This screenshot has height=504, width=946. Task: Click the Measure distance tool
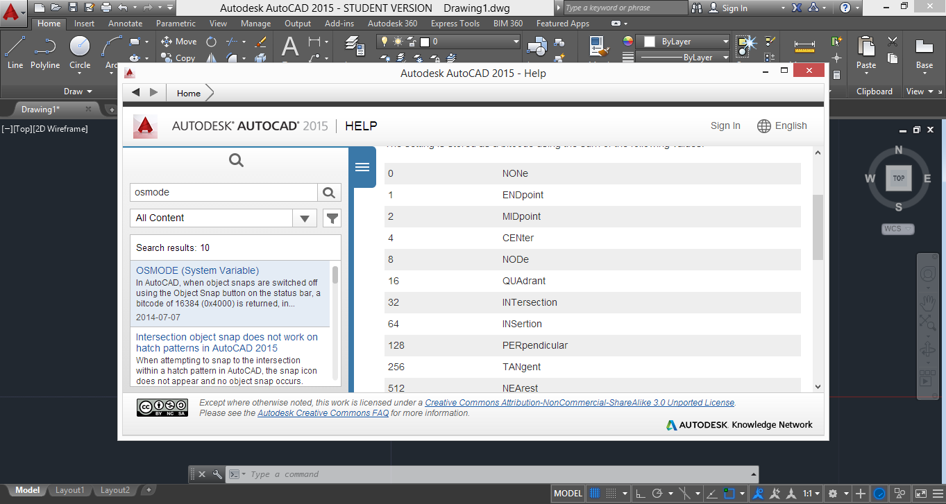[804, 47]
